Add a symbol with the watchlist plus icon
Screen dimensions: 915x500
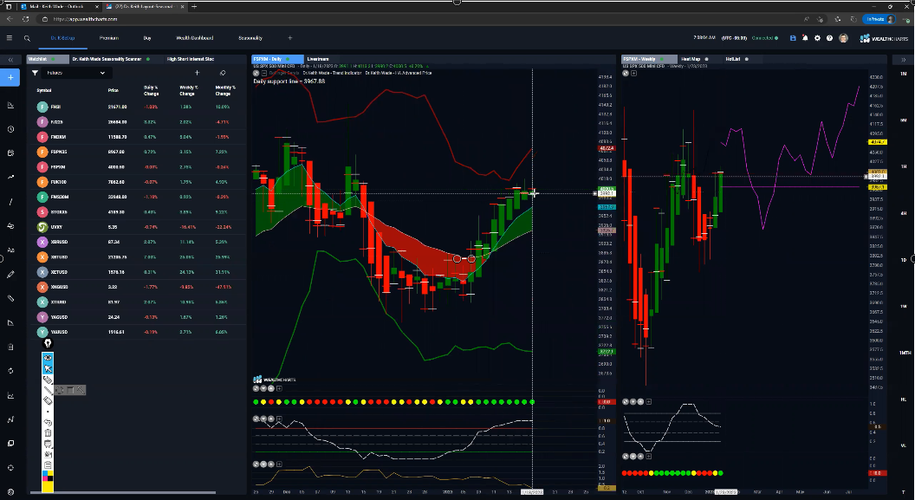tap(198, 73)
